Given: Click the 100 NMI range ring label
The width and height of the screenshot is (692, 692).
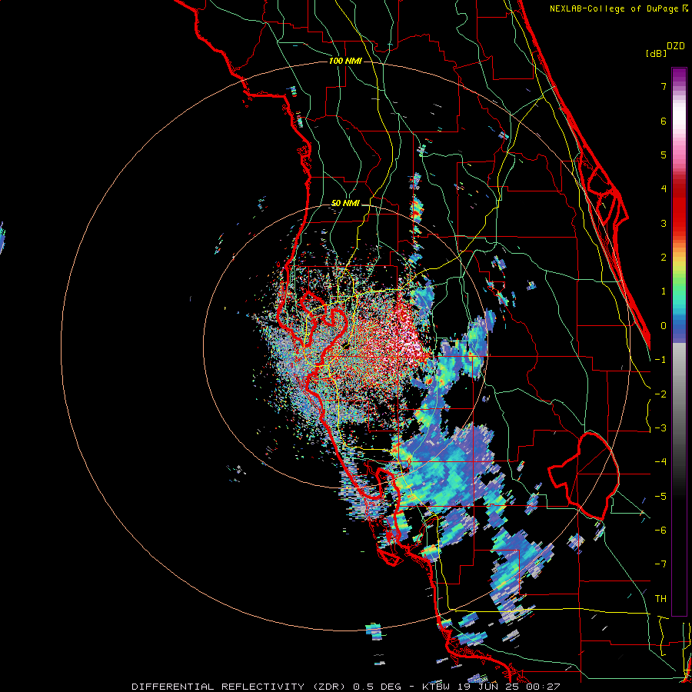Looking at the screenshot, I should (345, 61).
